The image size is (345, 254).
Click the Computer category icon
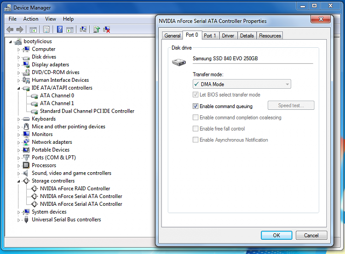[26, 49]
